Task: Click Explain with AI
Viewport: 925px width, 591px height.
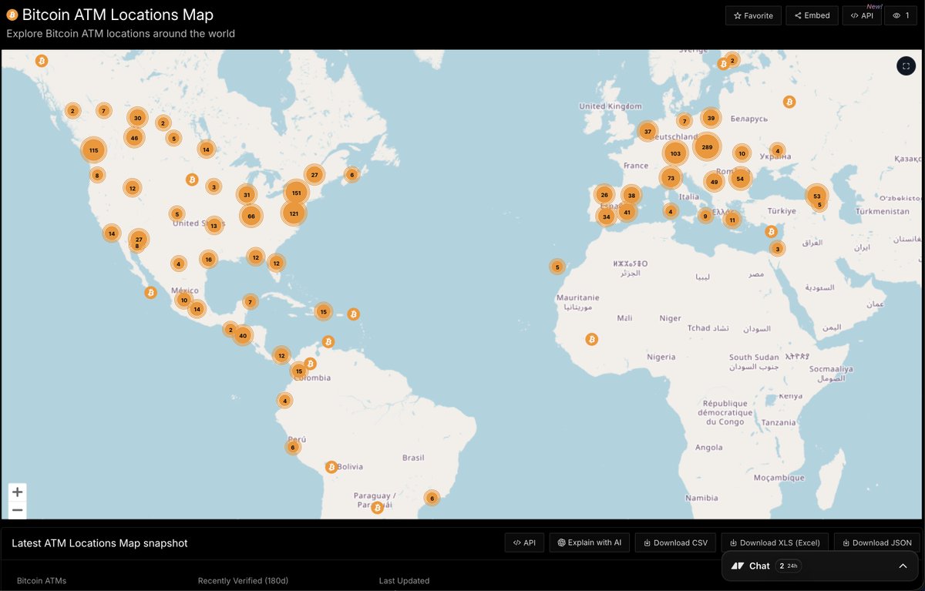Action: click(590, 542)
